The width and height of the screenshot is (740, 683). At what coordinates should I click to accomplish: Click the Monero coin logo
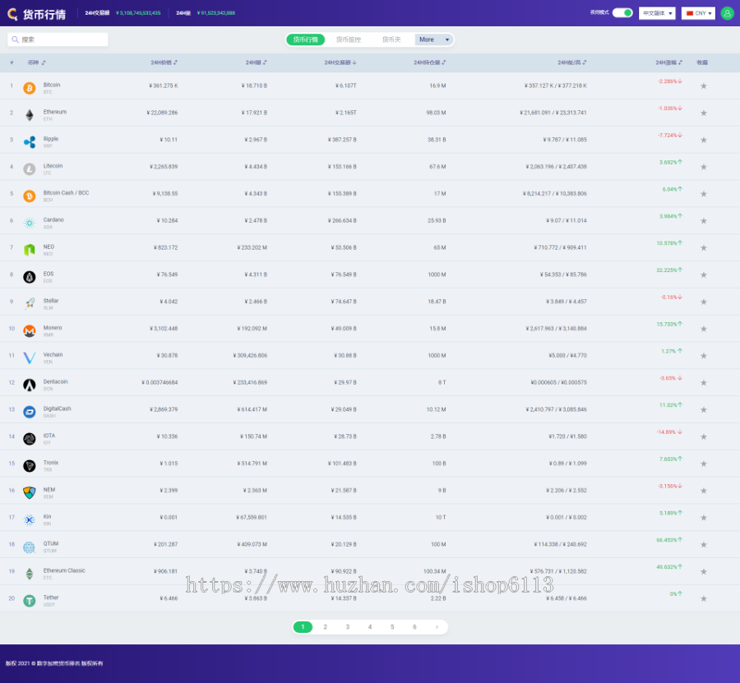[x=30, y=330]
